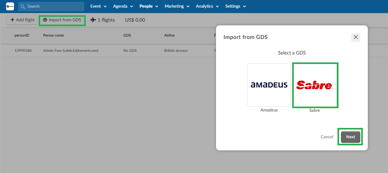The height and width of the screenshot is (173, 388).
Task: Click the Next button
Action: (x=351, y=137)
